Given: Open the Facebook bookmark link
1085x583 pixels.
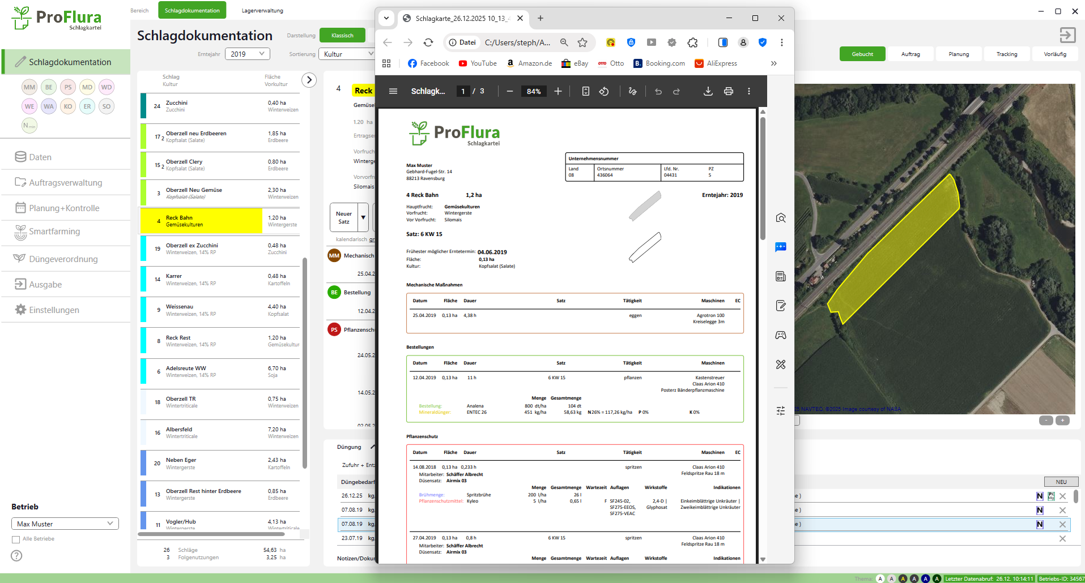Looking at the screenshot, I should point(428,63).
